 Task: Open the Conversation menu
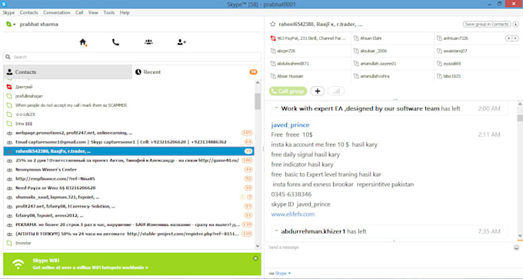tap(56, 12)
